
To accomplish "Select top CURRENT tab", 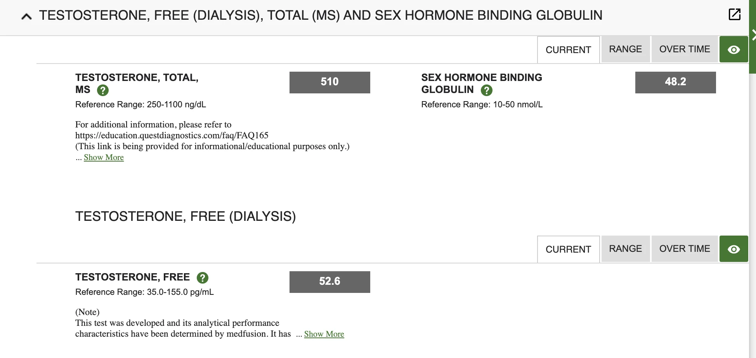I will point(568,50).
